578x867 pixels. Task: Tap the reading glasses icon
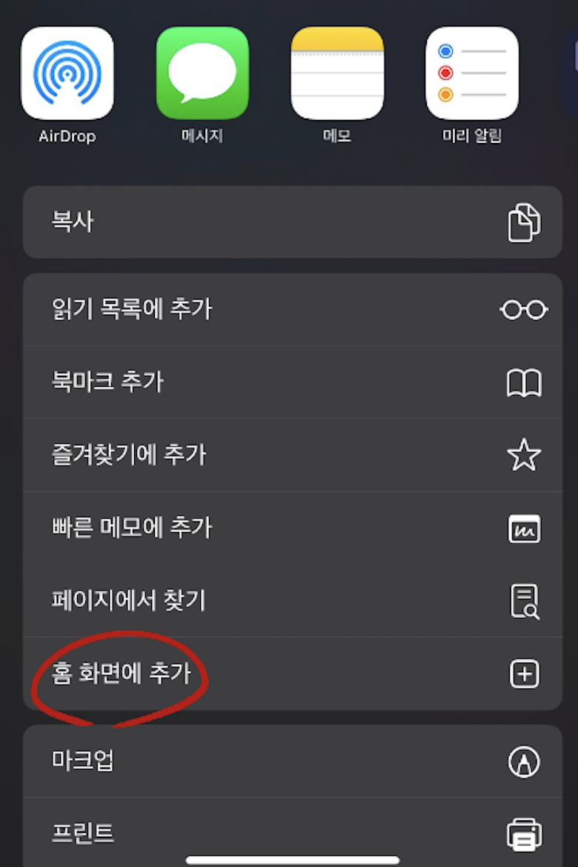click(524, 310)
